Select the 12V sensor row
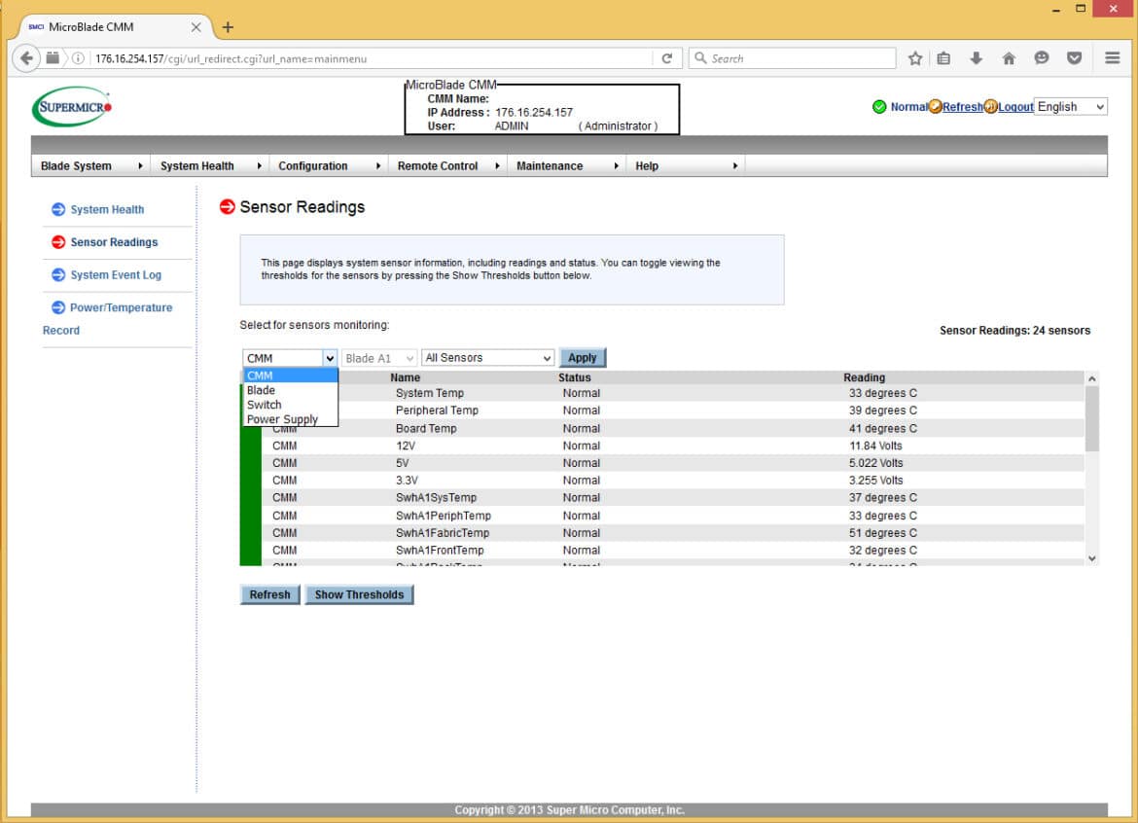 673,446
